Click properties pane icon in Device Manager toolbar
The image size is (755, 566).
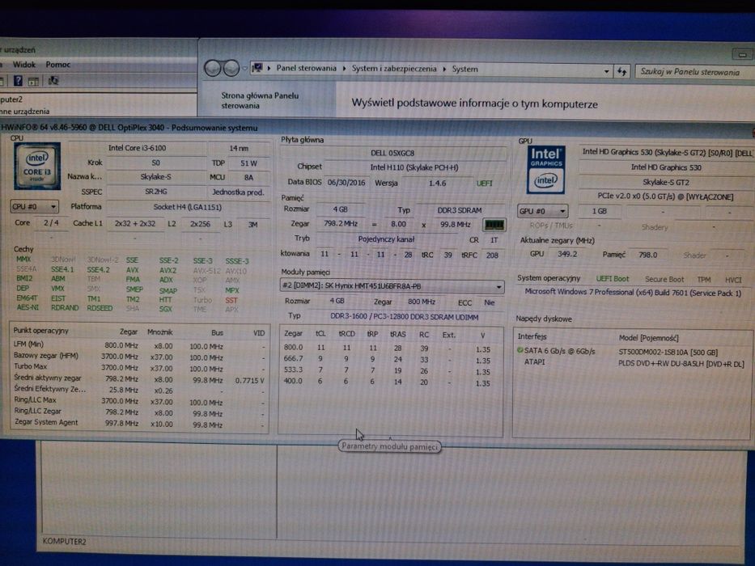pos(33,82)
